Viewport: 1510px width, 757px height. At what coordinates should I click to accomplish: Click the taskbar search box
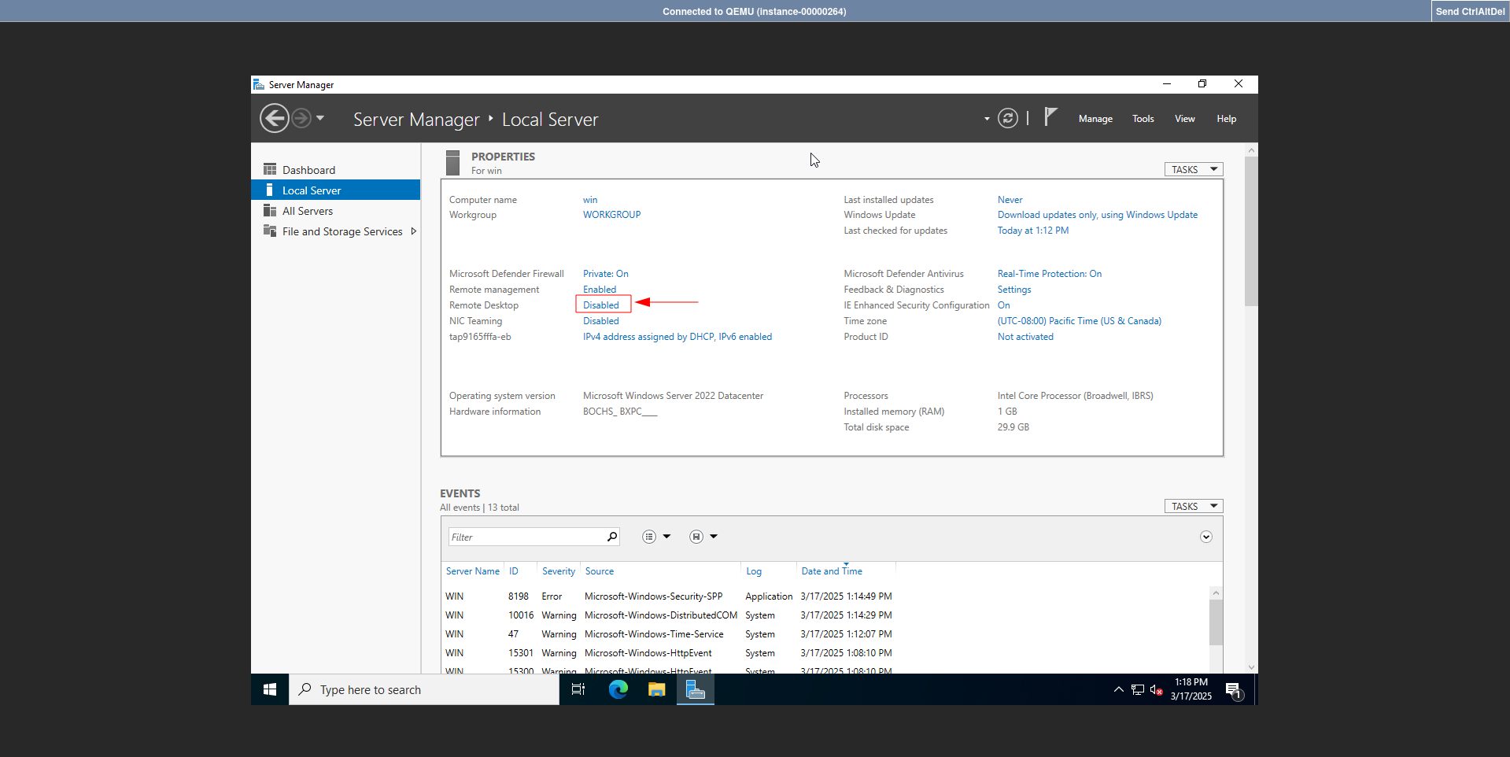(x=424, y=689)
